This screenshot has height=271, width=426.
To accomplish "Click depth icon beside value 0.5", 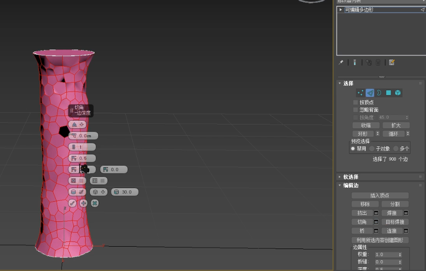I will pyautogui.click(x=73, y=158).
